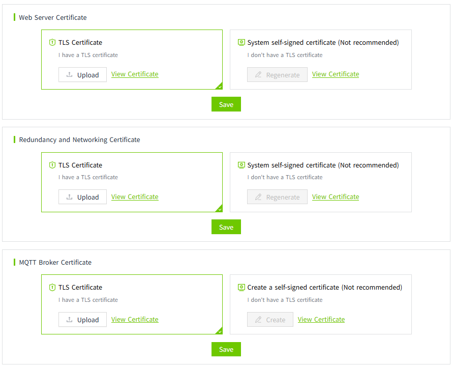
Task: Click the upload icon in the Web Server section
Action: pos(70,75)
